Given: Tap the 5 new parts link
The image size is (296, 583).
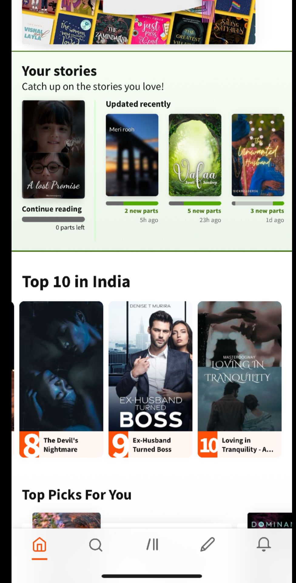Looking at the screenshot, I should 204,211.
